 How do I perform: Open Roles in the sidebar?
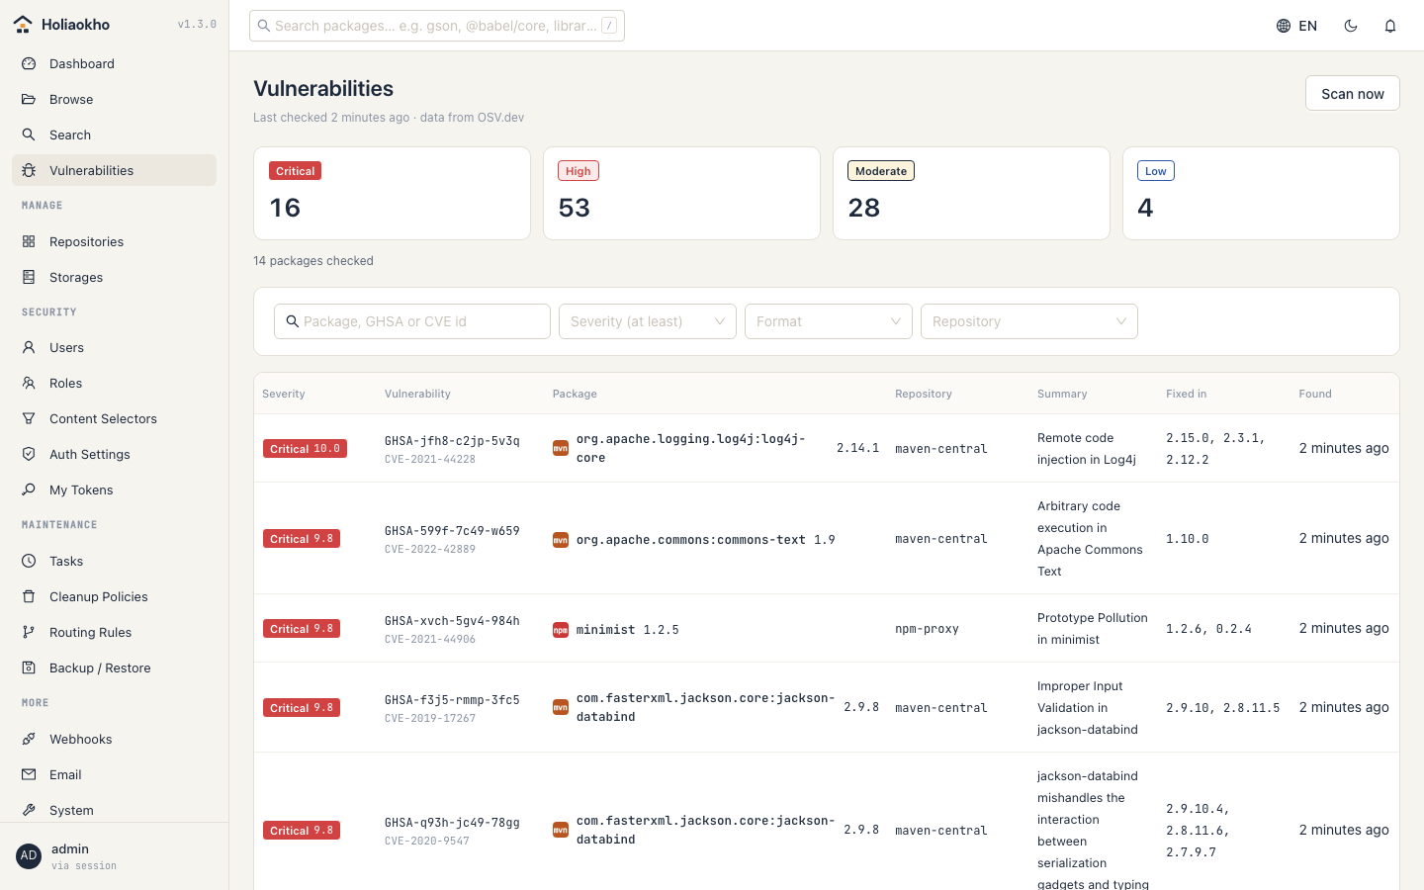pos(114,383)
